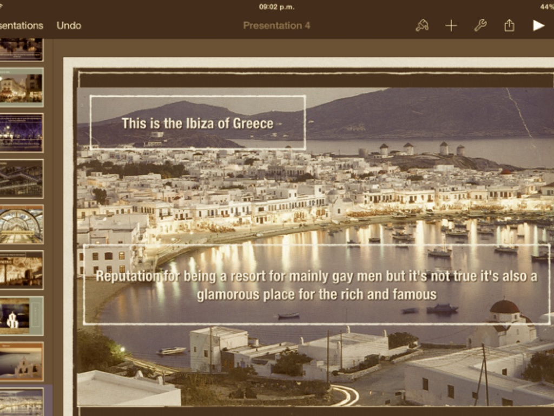Select the currently highlighted harbor slide thumbnail
Screen dimensions: 554x416
[21, 402]
